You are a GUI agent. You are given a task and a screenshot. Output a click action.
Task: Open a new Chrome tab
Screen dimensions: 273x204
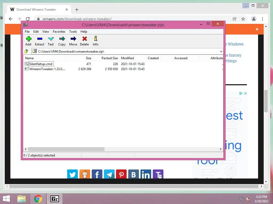click(x=77, y=10)
